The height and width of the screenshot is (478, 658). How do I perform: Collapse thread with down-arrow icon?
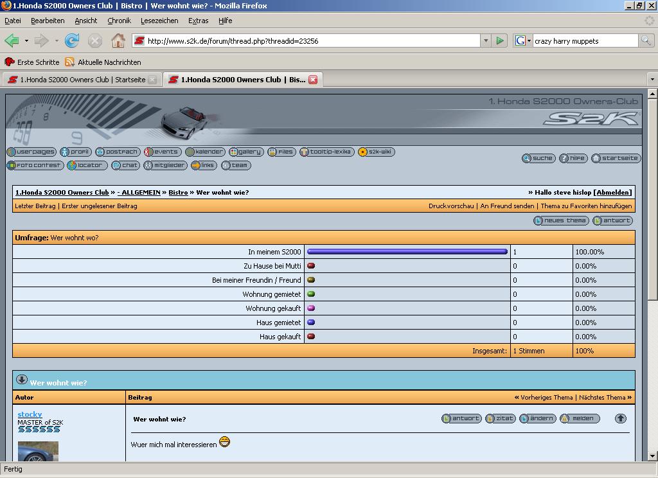(22, 380)
